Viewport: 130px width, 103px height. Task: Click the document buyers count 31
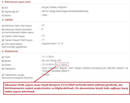[x=43, y=25]
